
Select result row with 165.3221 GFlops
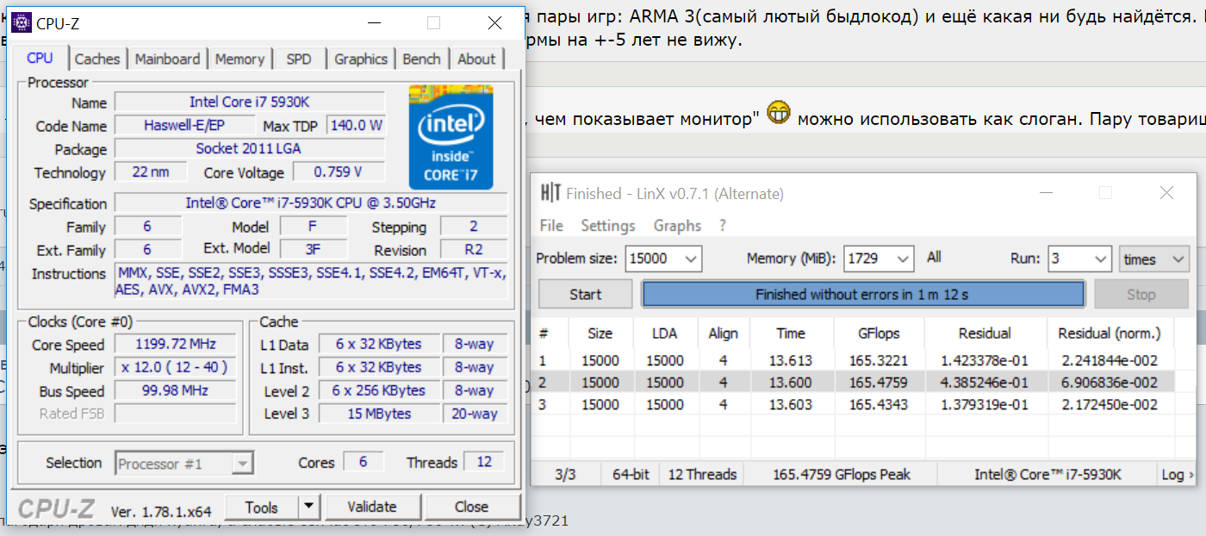pos(853,360)
